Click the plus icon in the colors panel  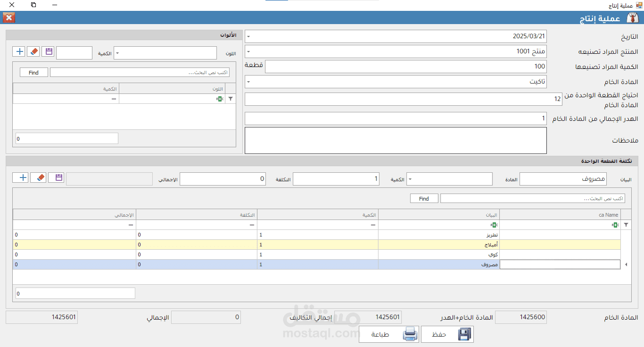pos(19,52)
